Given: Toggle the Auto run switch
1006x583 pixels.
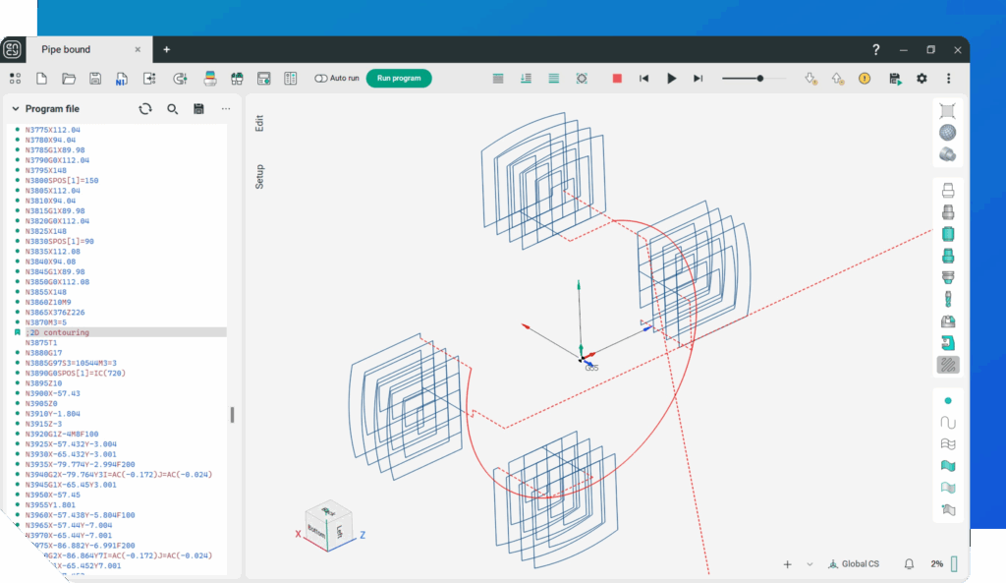Looking at the screenshot, I should pos(321,79).
